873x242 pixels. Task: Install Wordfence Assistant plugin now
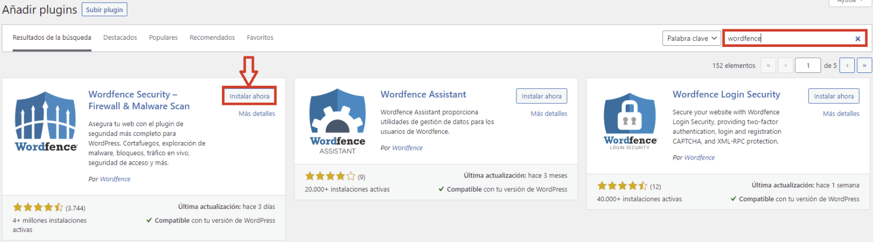coord(541,96)
